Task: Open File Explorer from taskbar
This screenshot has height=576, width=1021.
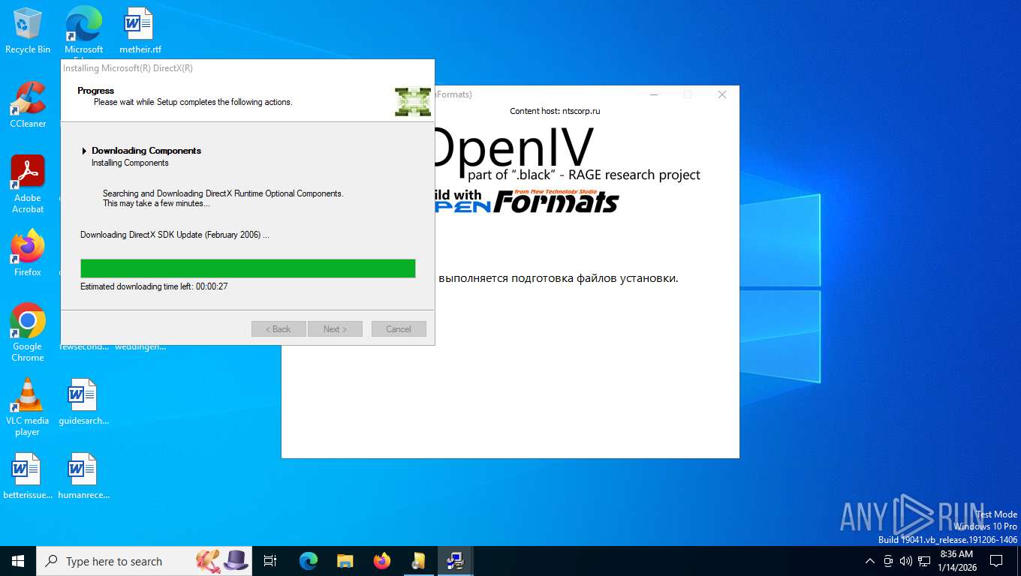Action: point(345,561)
